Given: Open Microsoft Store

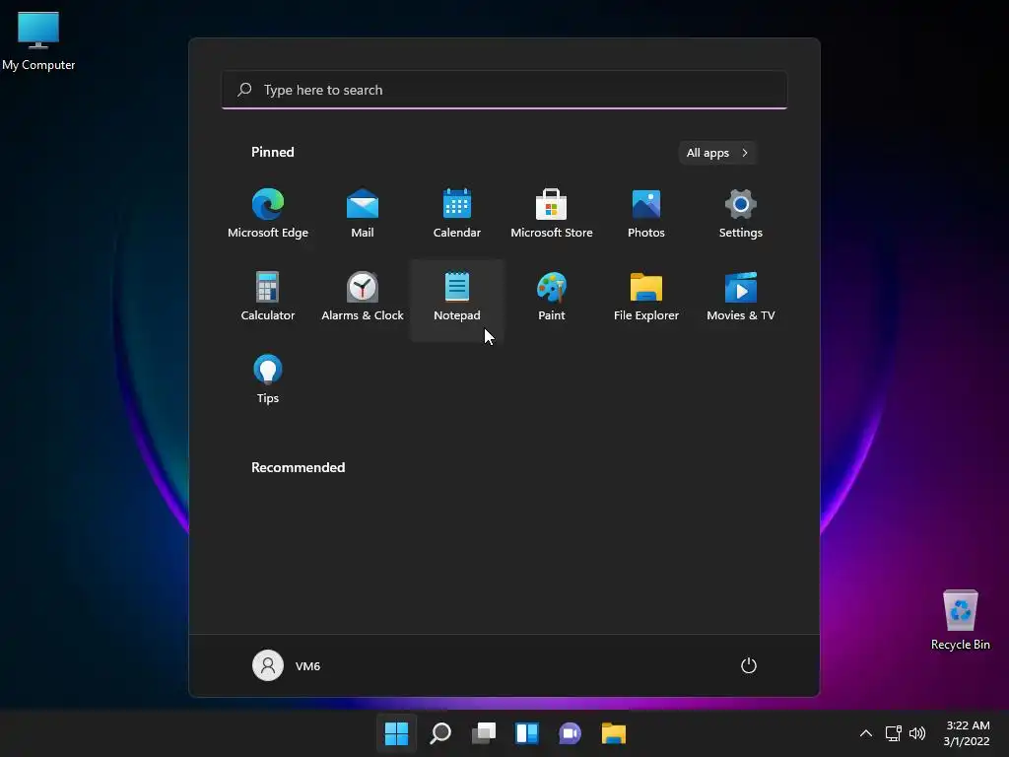Looking at the screenshot, I should pos(552,214).
